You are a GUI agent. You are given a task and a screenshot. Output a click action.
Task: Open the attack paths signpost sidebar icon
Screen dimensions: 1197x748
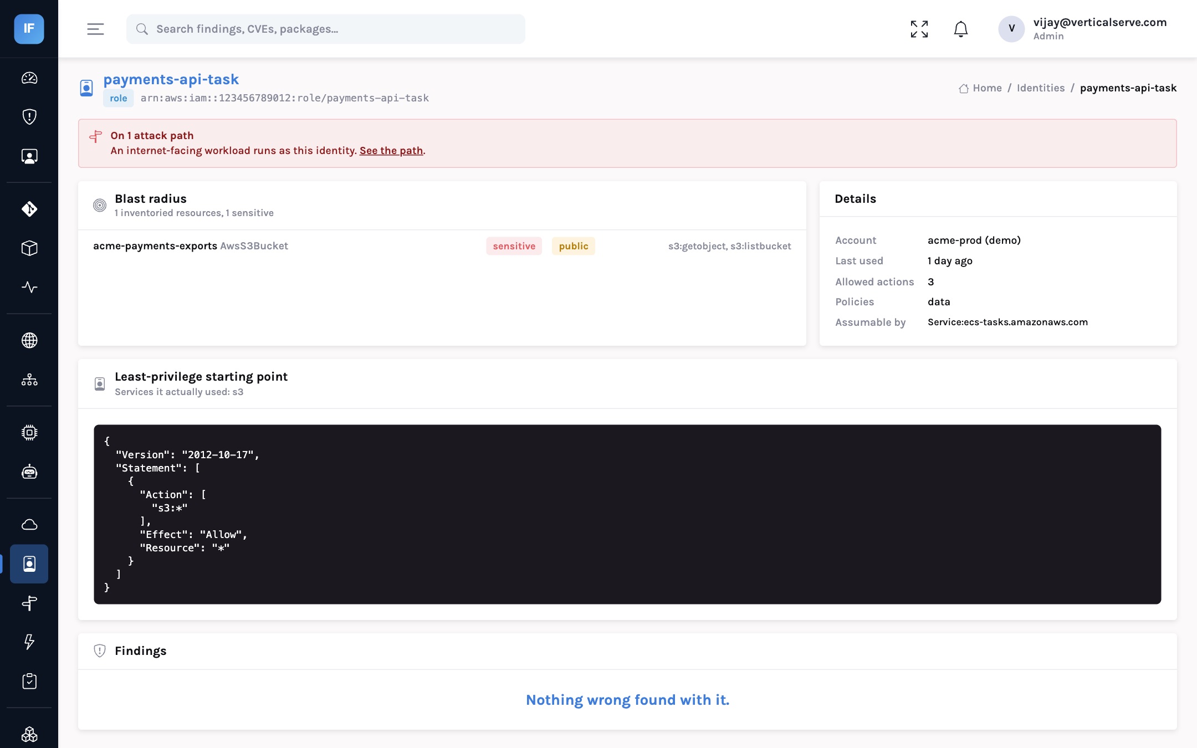29,603
